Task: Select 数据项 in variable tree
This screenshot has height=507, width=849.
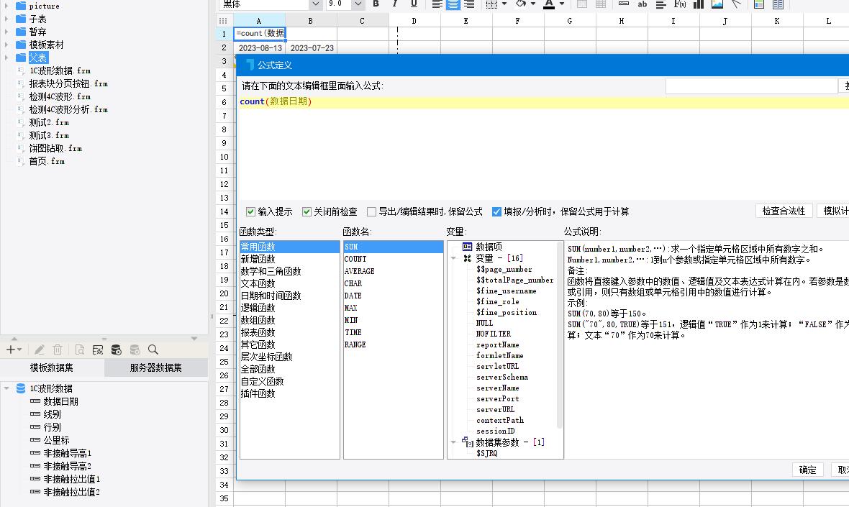Action: click(x=489, y=247)
